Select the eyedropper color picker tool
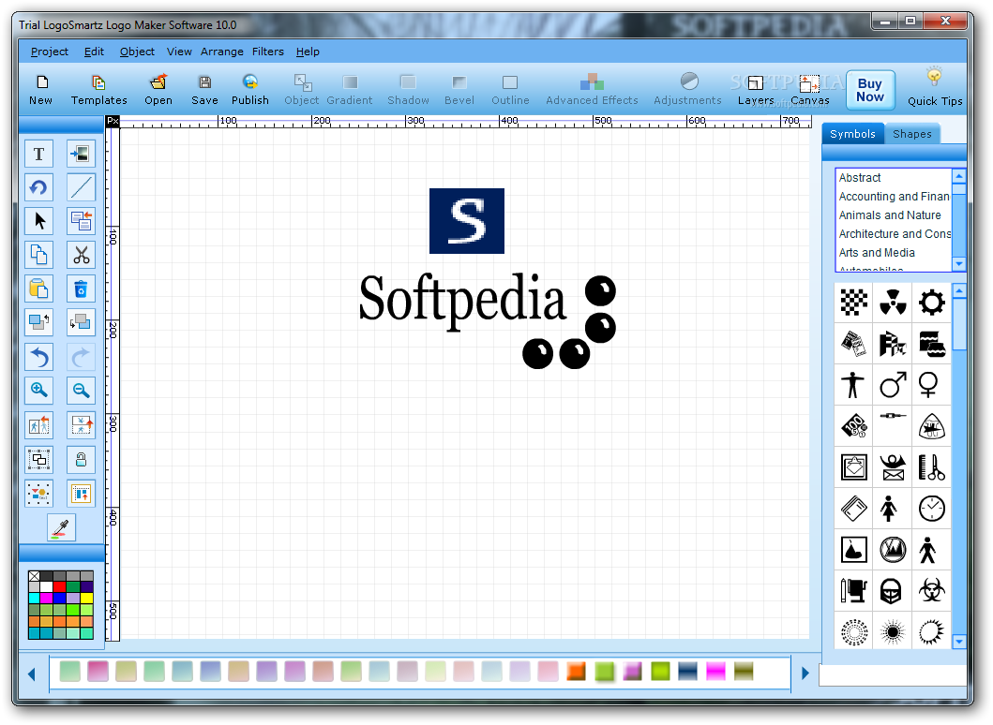Image resolution: width=993 pixels, height=725 pixels. 62,527
